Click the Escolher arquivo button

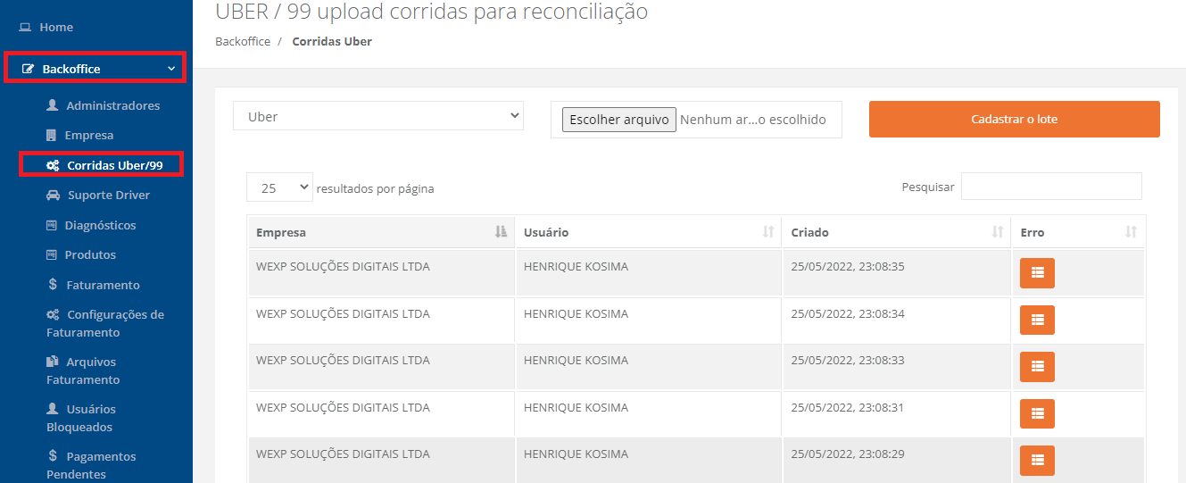619,120
